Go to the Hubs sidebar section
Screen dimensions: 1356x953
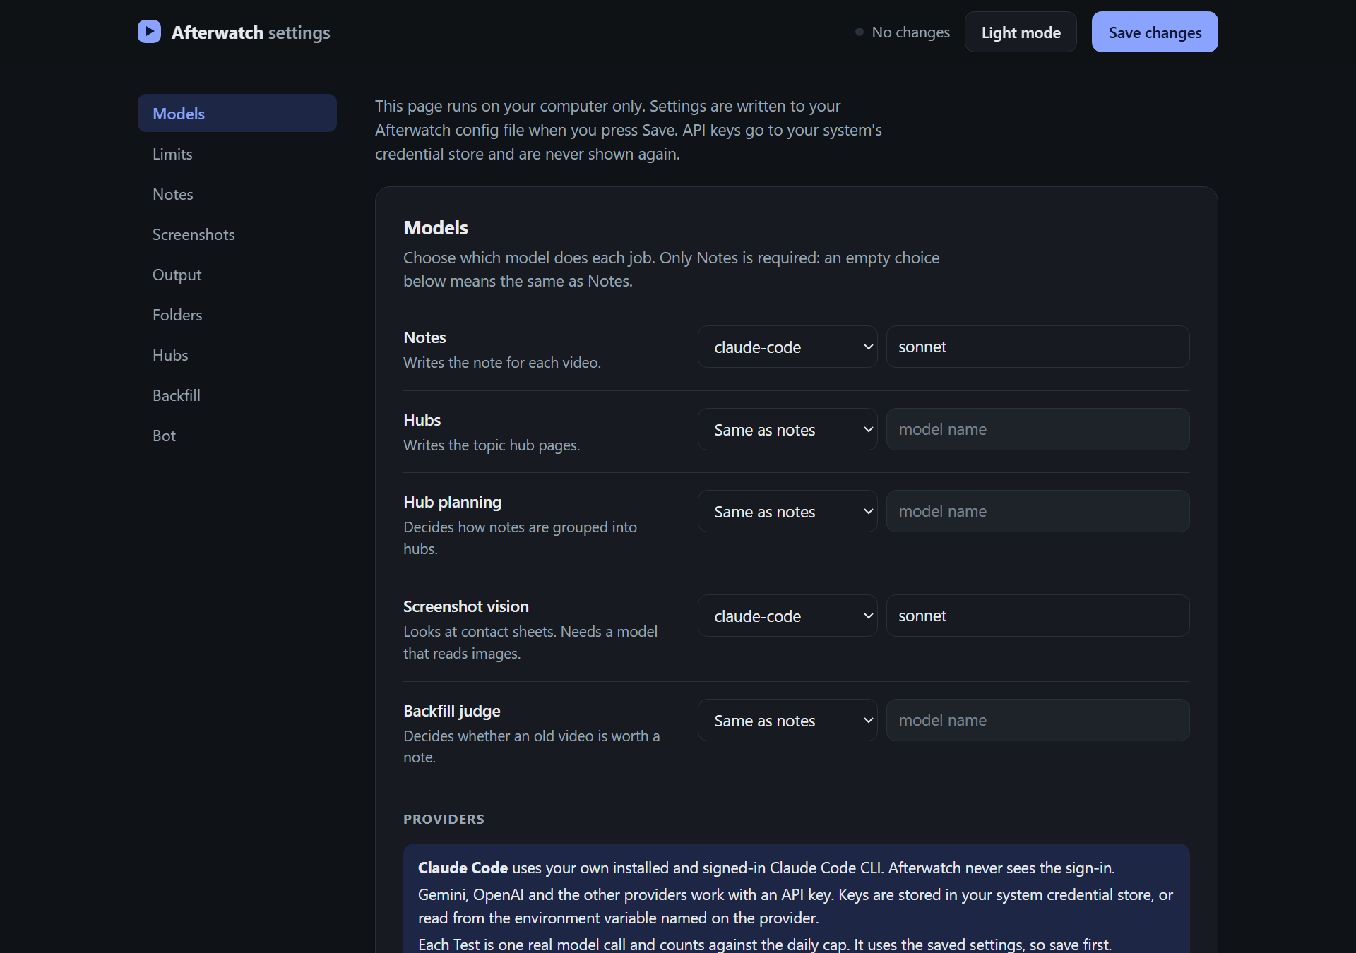coord(237,354)
